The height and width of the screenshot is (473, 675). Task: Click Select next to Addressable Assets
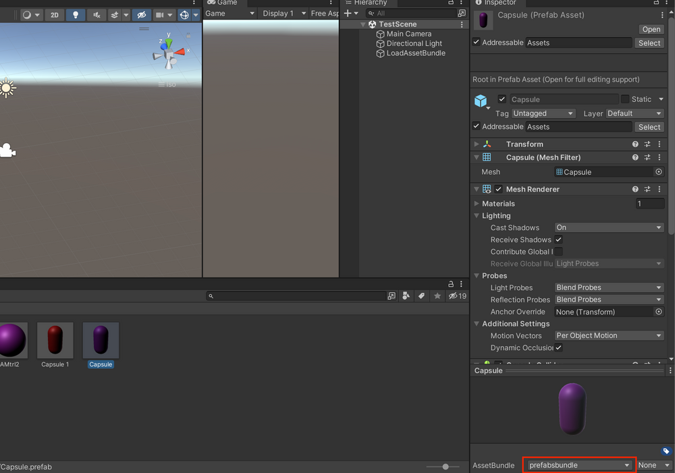648,43
